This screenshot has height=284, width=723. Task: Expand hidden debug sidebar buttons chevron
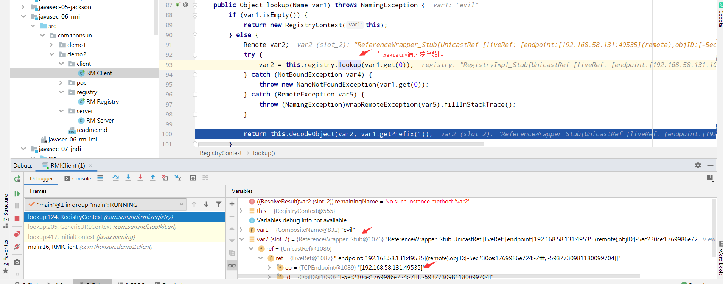coord(17,275)
